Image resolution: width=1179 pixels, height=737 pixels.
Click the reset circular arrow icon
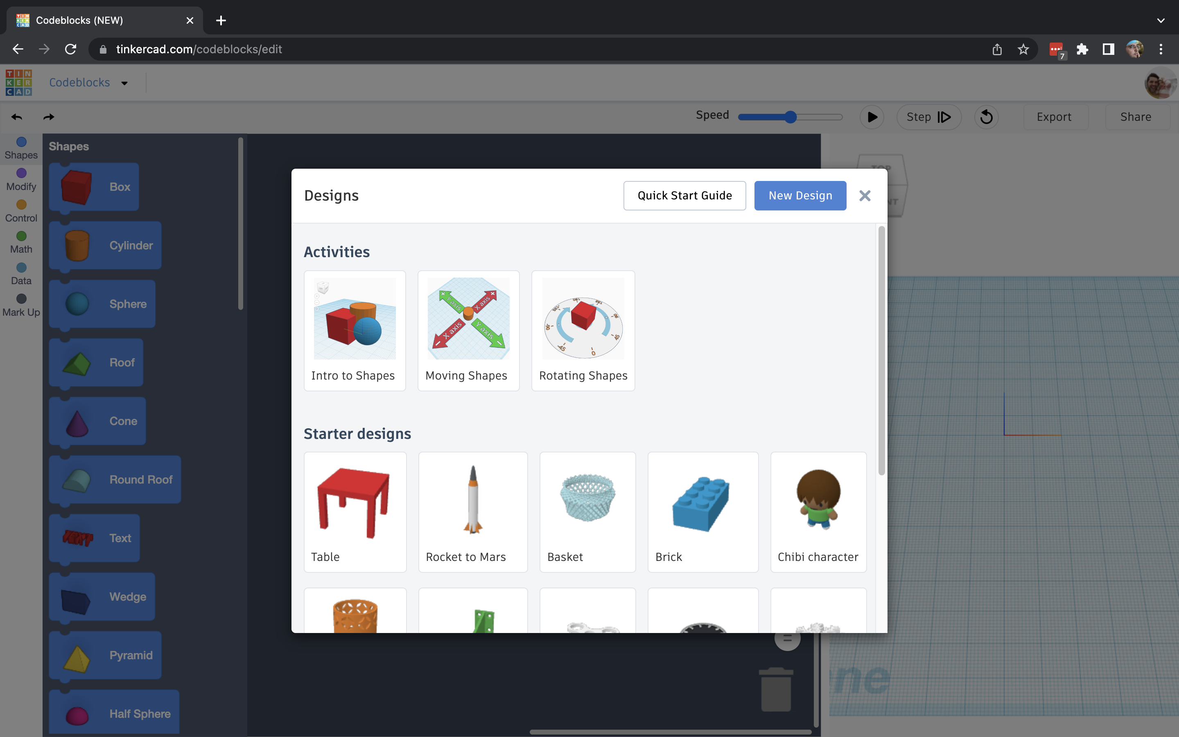986,117
